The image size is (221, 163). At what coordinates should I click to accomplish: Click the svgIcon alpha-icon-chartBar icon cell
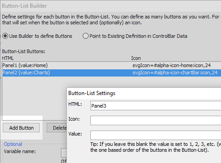click(x=175, y=73)
